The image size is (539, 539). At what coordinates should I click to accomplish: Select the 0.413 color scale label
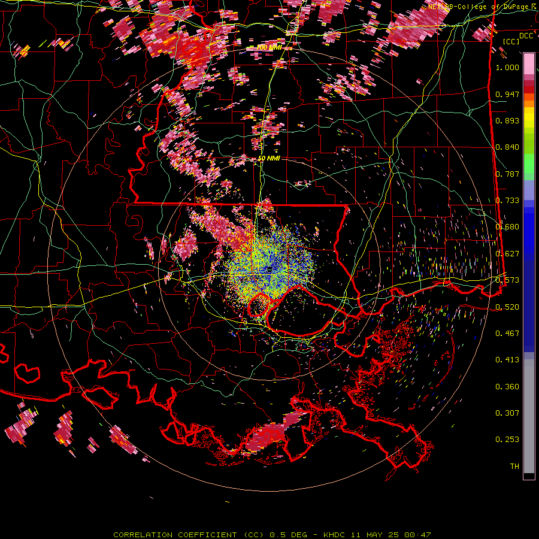pyautogui.click(x=507, y=360)
